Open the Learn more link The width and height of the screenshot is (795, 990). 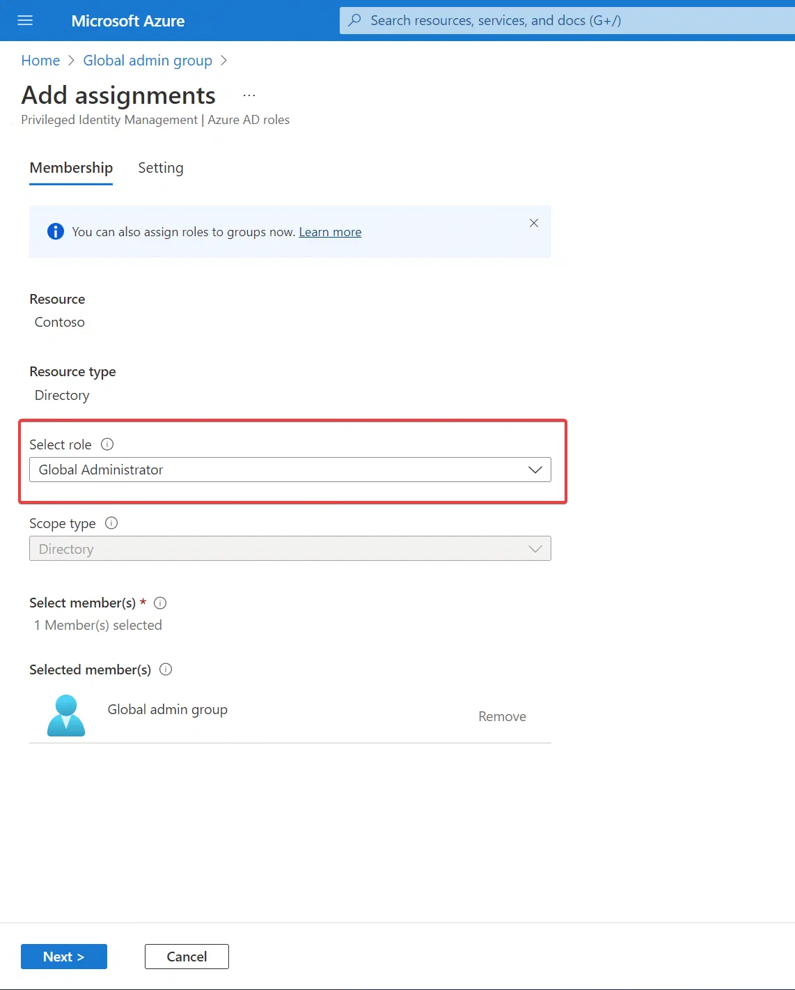click(330, 232)
